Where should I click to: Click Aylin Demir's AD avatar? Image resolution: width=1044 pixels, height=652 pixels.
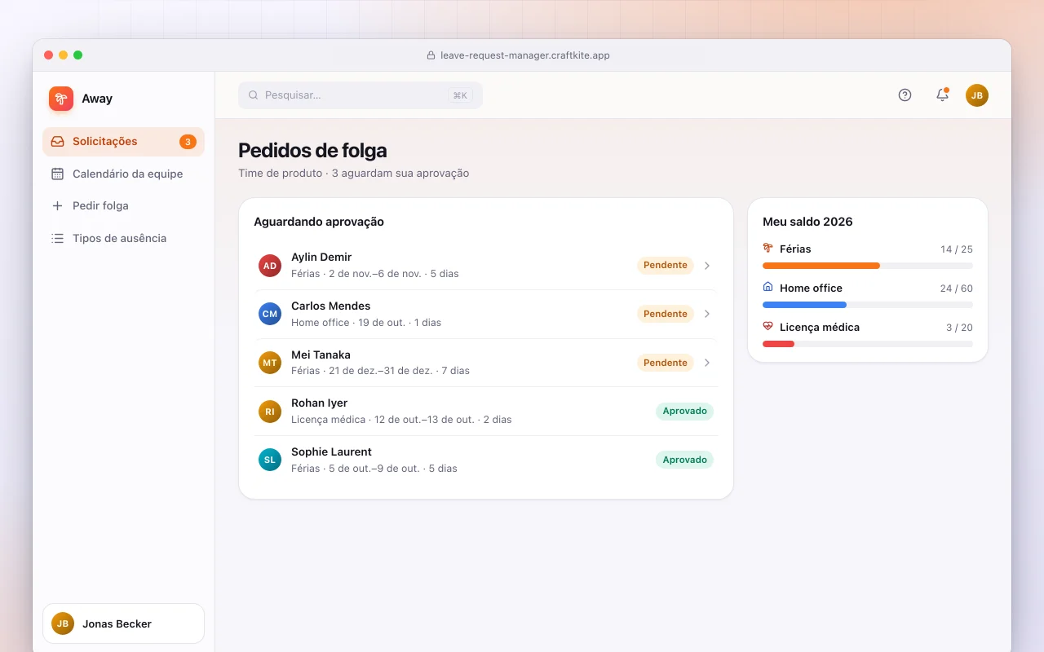click(270, 266)
